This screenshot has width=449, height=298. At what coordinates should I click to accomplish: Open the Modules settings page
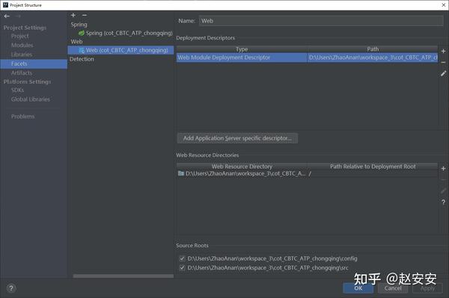pos(22,45)
